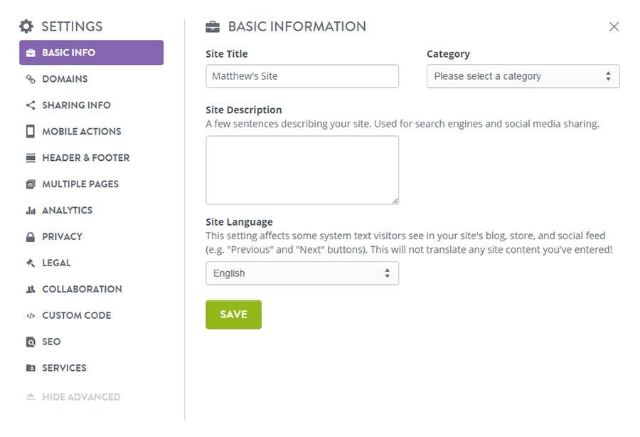Click the Domains link icon in sidebar
The width and height of the screenshot is (640, 437).
[x=31, y=79]
